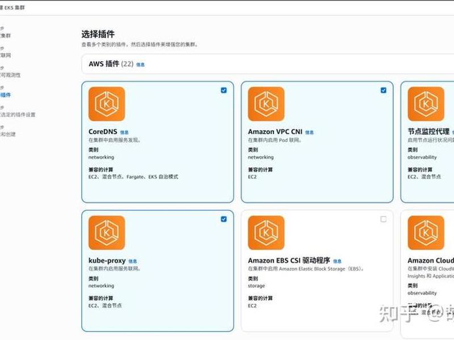Image resolution: width=454 pixels, height=340 pixels.
Task: Click the kube-proxy plugin icon
Action: coord(107,232)
